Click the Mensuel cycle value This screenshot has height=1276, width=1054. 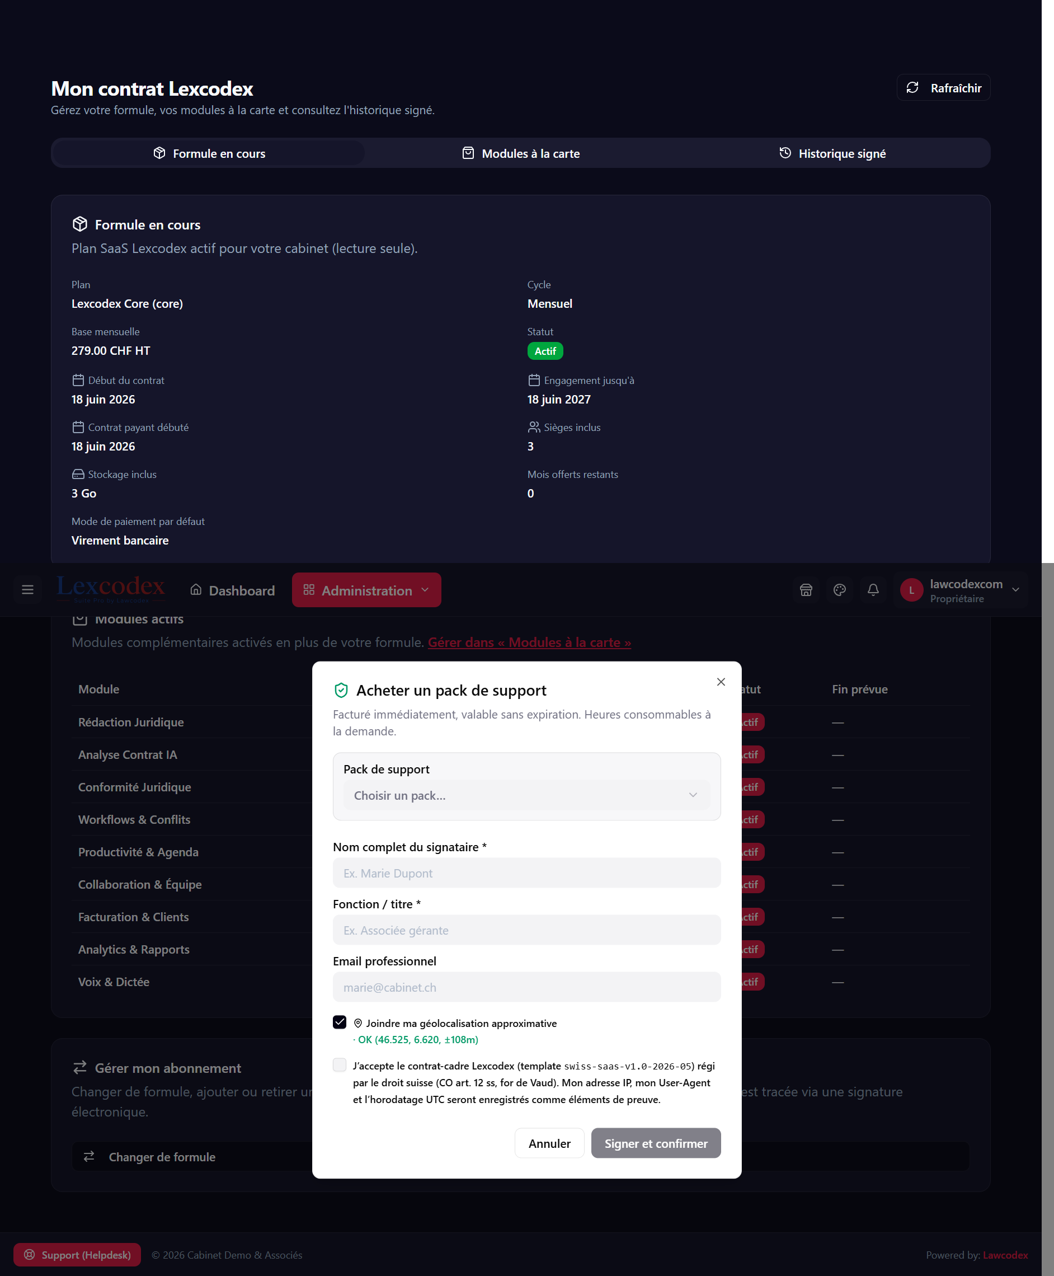[549, 304]
